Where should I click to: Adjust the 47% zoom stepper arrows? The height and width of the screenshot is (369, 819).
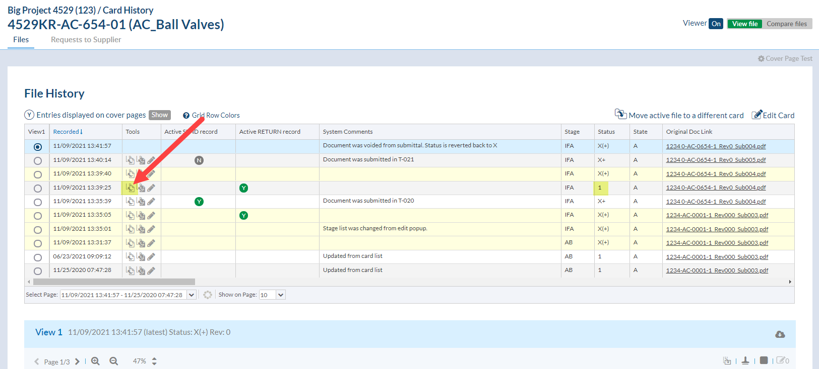point(154,361)
